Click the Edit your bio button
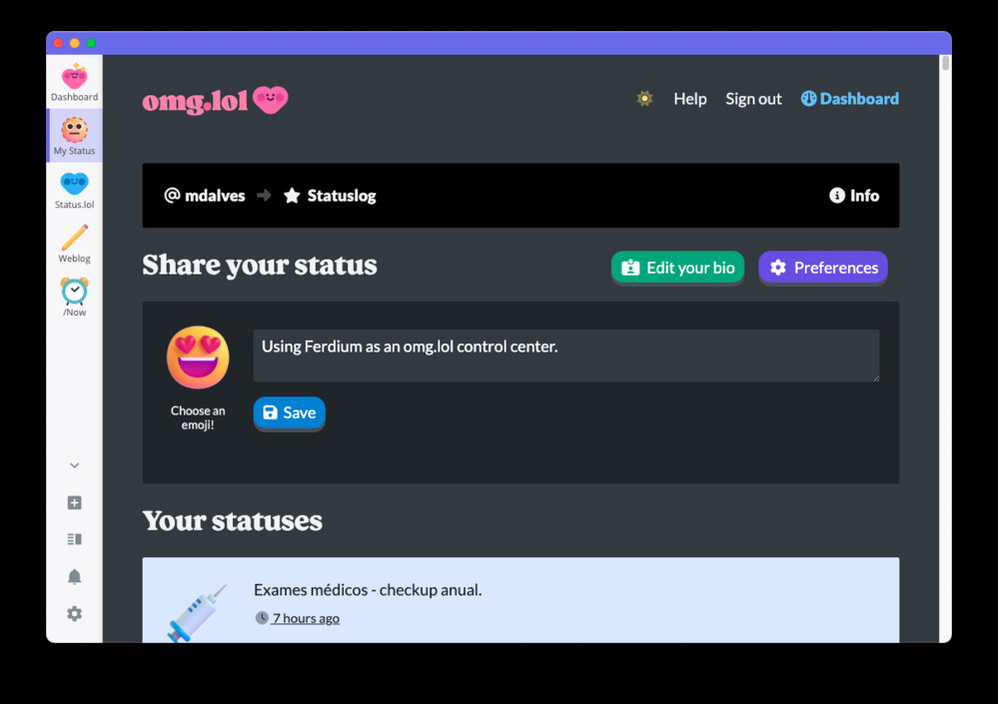Image resolution: width=998 pixels, height=704 pixels. (x=677, y=268)
